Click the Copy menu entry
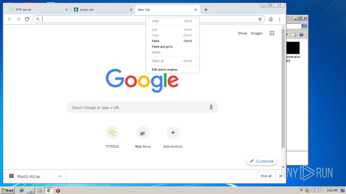 [172, 35]
